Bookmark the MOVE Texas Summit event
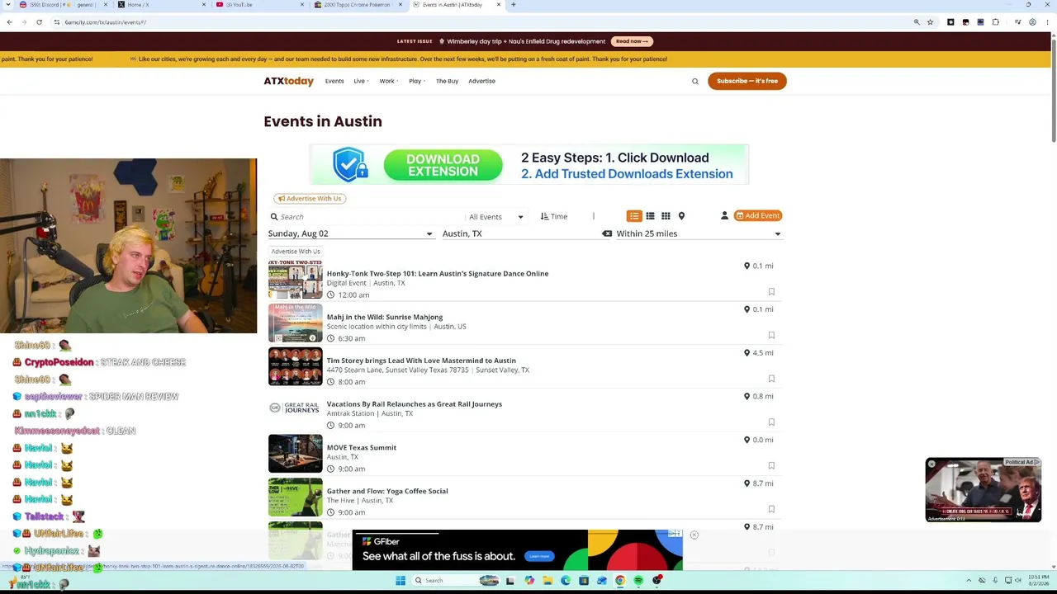Image resolution: width=1057 pixels, height=594 pixels. 771,466
